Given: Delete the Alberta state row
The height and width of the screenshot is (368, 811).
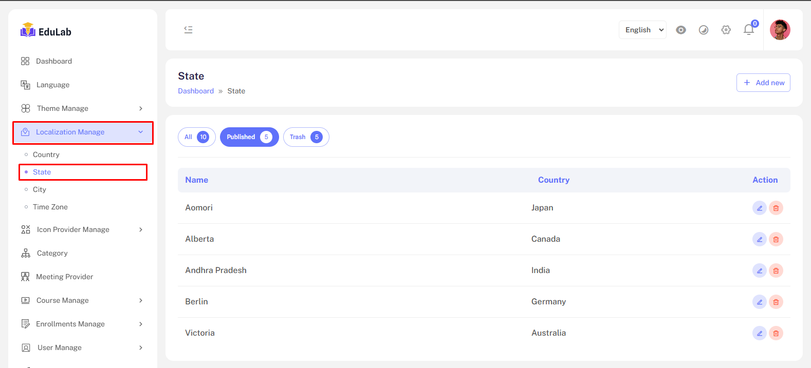Looking at the screenshot, I should [x=776, y=239].
